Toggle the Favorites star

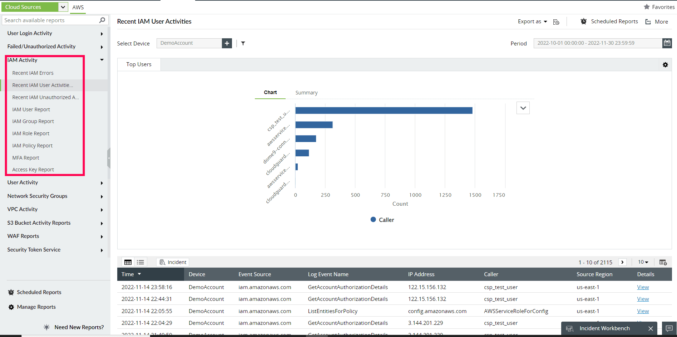click(647, 6)
